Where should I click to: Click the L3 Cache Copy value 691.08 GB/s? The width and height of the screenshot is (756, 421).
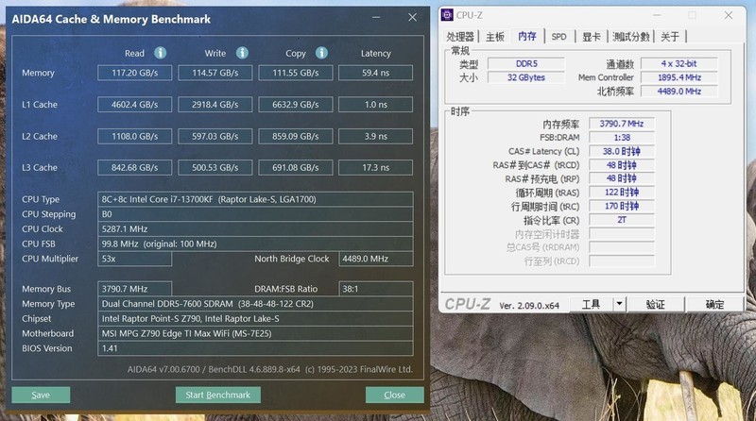tap(296, 168)
